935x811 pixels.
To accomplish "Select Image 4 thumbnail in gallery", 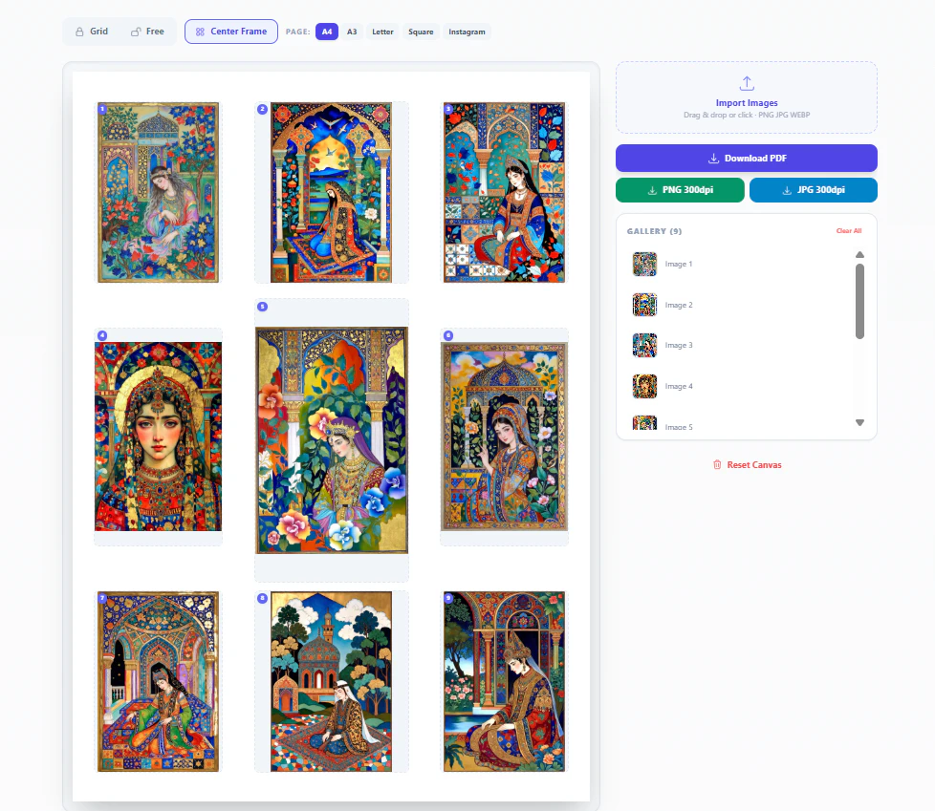I will coord(644,386).
